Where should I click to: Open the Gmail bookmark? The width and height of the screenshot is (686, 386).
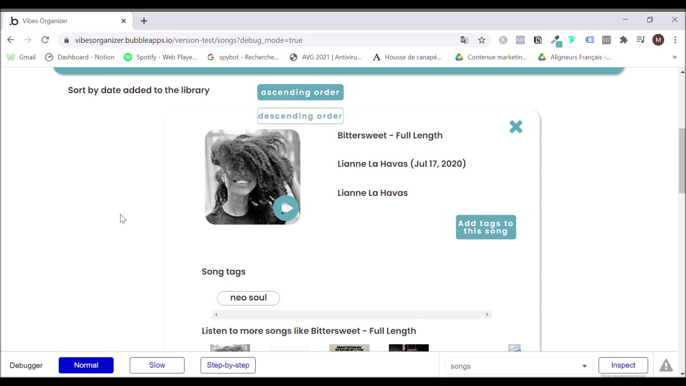coord(21,57)
